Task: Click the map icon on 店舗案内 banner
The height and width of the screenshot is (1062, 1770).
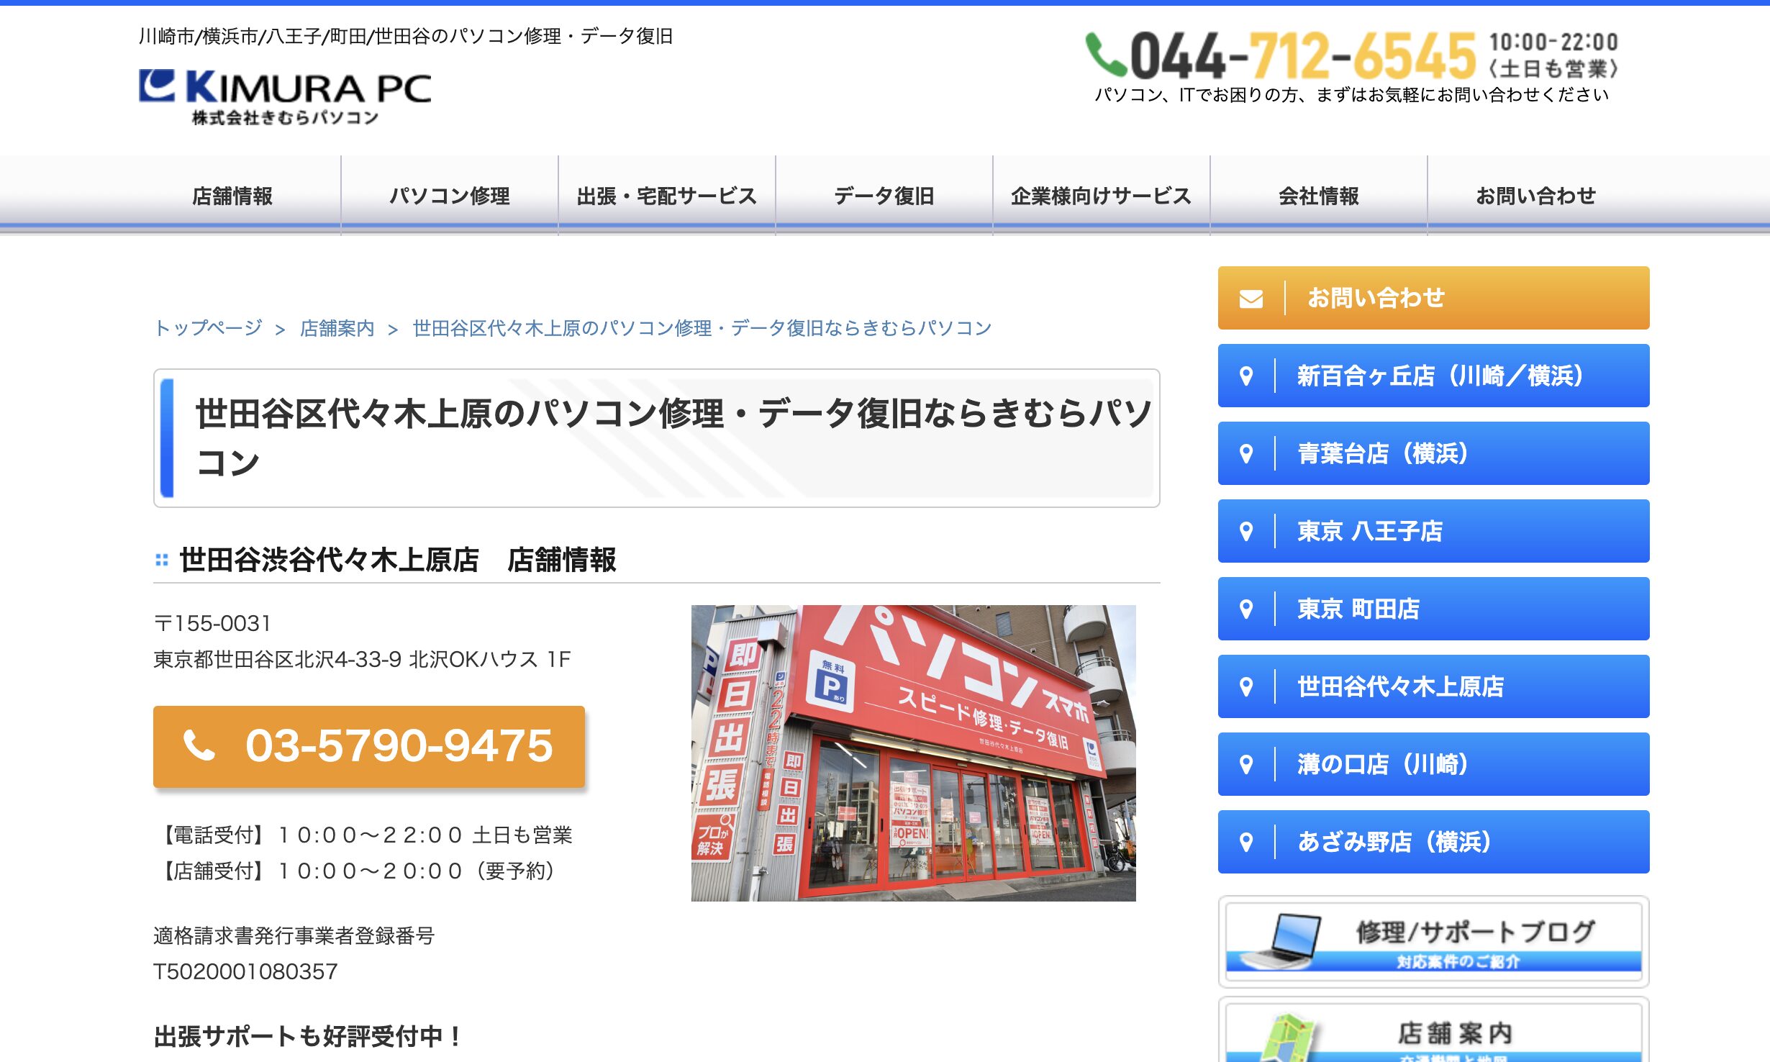Action: pyautogui.click(x=1290, y=1038)
